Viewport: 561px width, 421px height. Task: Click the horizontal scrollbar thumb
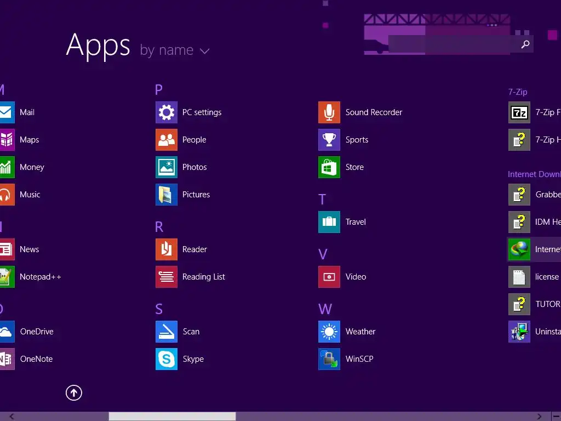click(x=172, y=417)
